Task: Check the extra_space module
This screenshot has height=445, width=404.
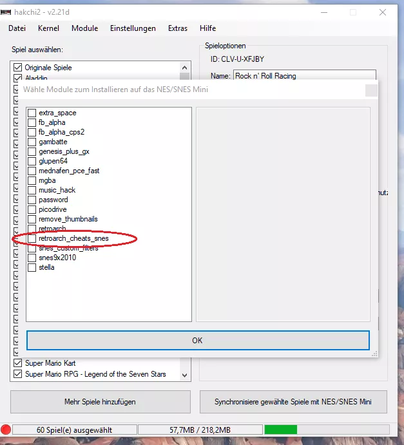Action: tap(32, 113)
